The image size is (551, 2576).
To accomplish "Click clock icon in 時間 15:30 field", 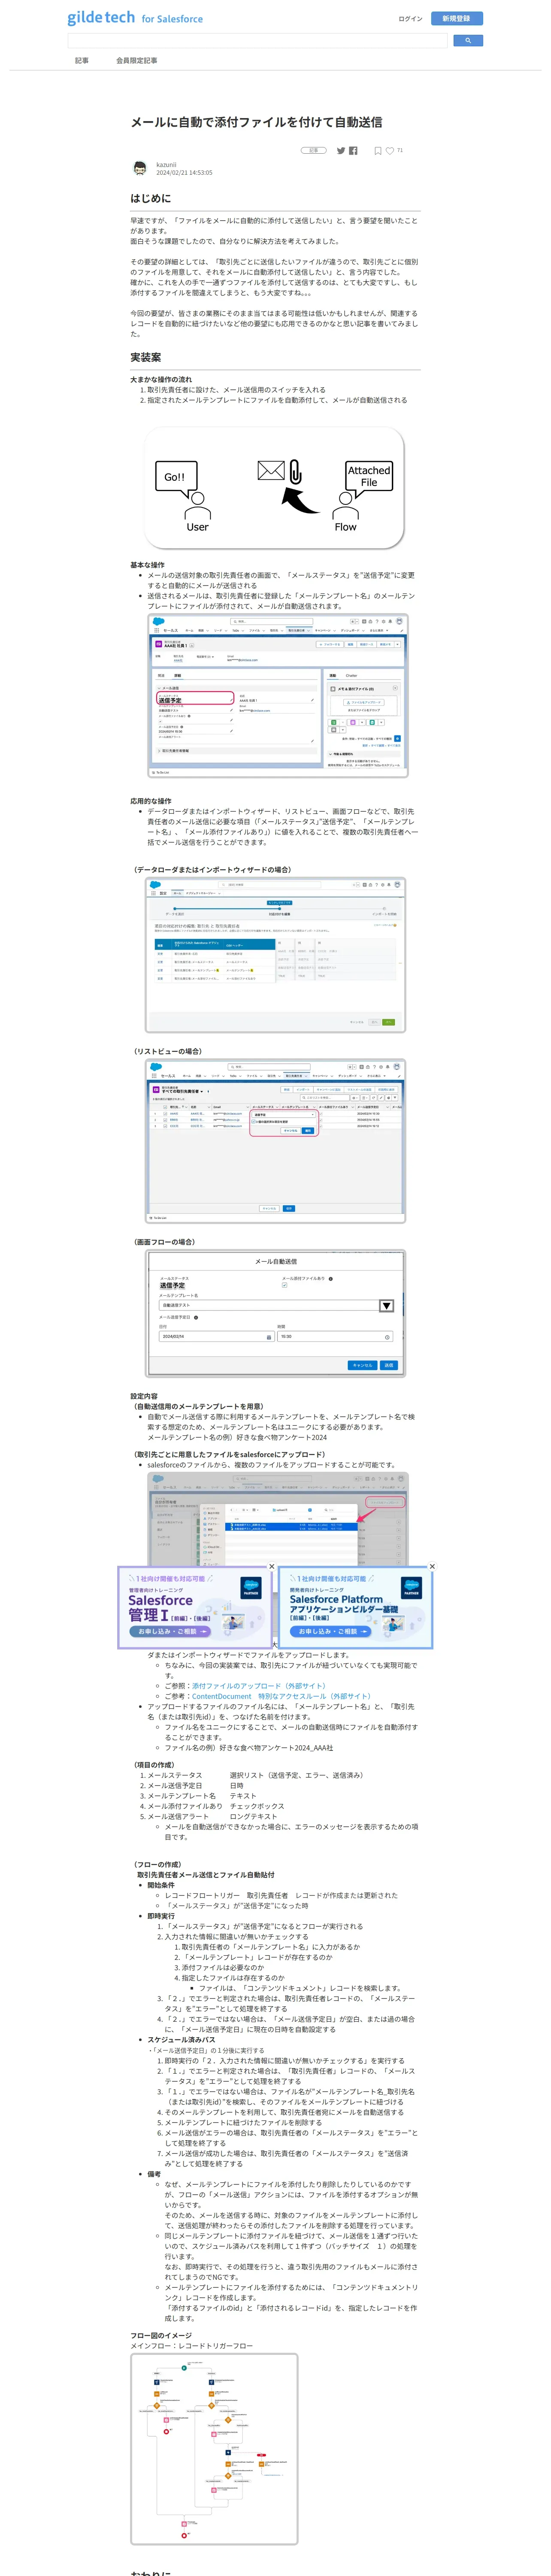I will coord(388,1337).
